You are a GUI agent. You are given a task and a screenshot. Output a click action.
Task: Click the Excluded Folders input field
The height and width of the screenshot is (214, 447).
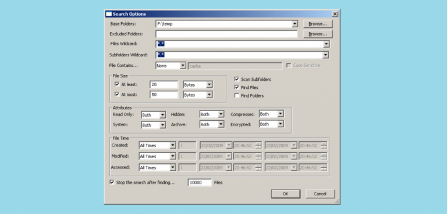226,34
